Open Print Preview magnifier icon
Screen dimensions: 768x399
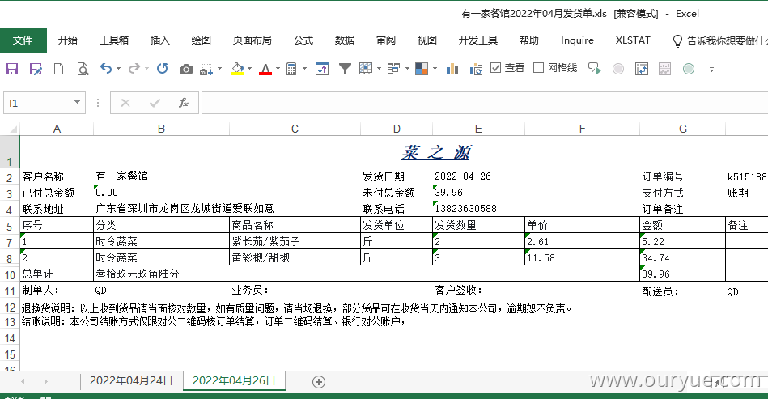coord(83,69)
